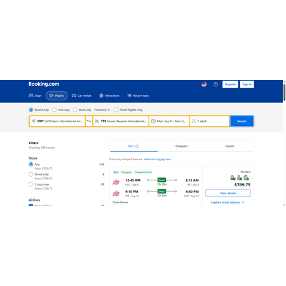Open the help question mark icon
The image size is (286, 286).
tap(215, 85)
